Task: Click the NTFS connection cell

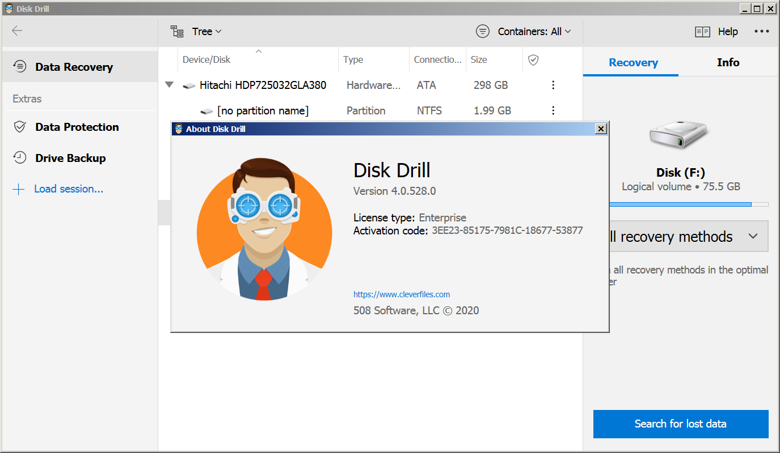Action: (x=429, y=111)
